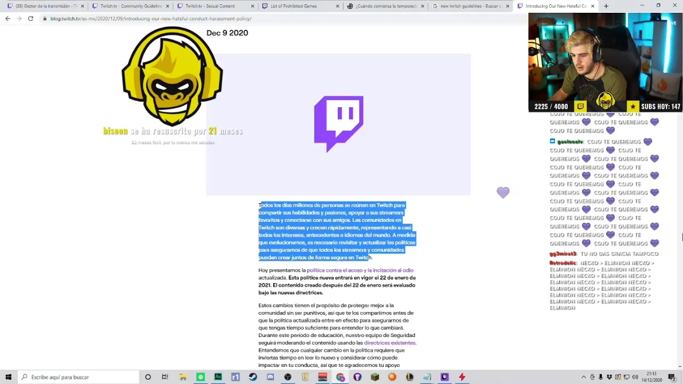Image resolution: width=683 pixels, height=384 pixels.
Task: Click the browser forward arrow
Action: 19,18
